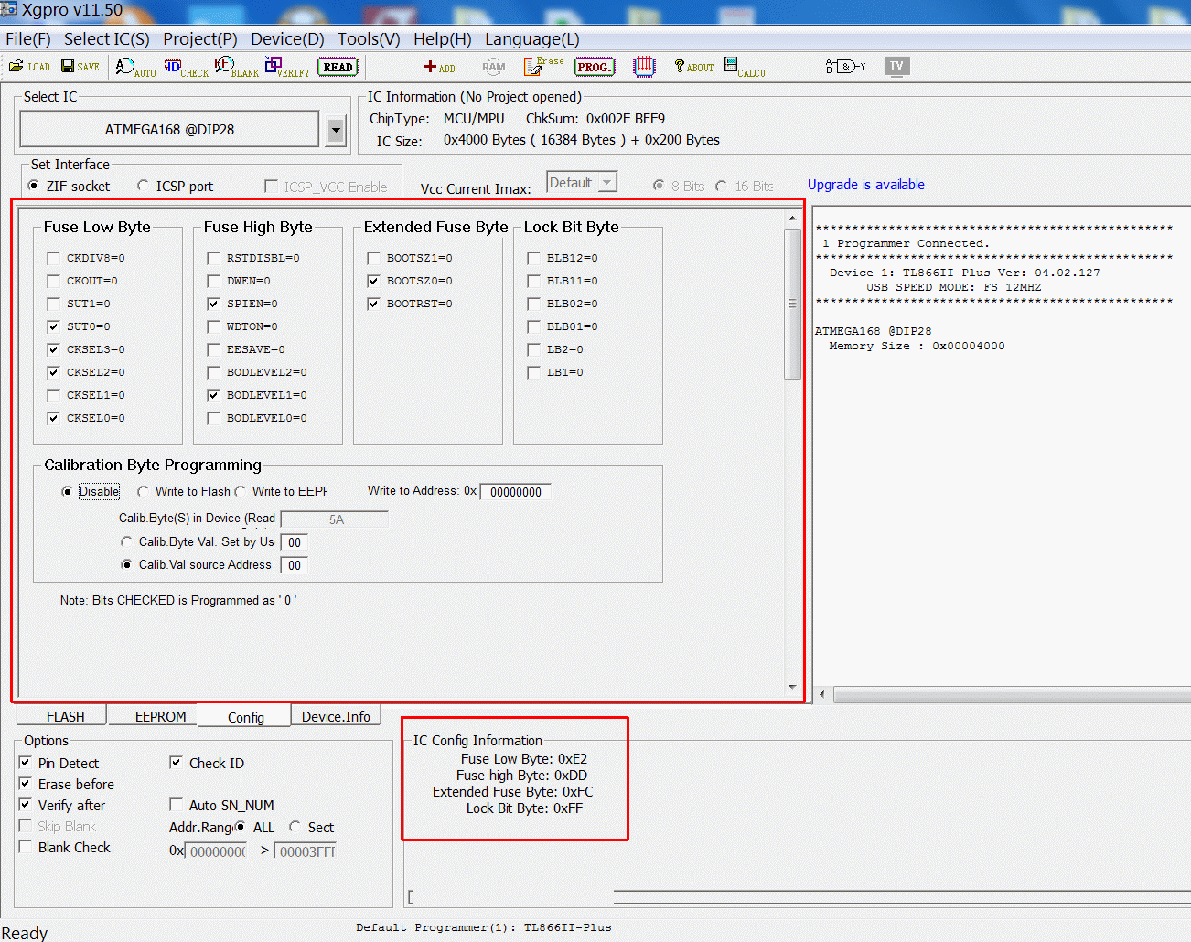Image resolution: width=1191 pixels, height=942 pixels.
Task: Run the AUTO detect toolbar icon
Action: pos(135,67)
